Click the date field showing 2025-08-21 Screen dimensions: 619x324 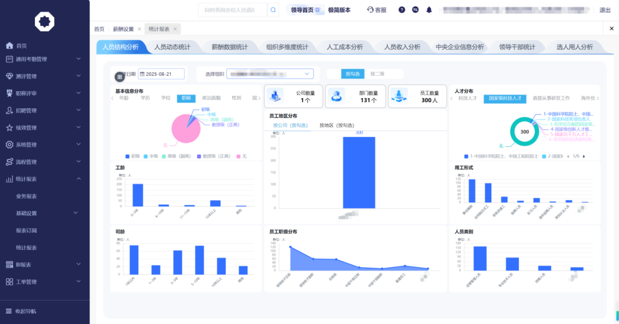coord(163,74)
